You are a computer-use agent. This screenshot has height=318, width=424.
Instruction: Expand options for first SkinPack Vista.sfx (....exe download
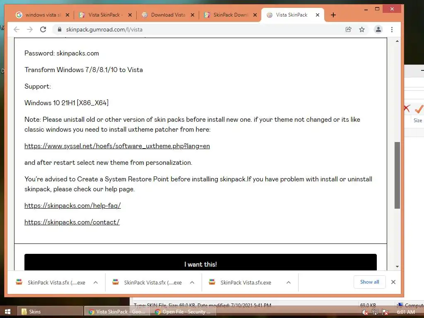pos(96,282)
